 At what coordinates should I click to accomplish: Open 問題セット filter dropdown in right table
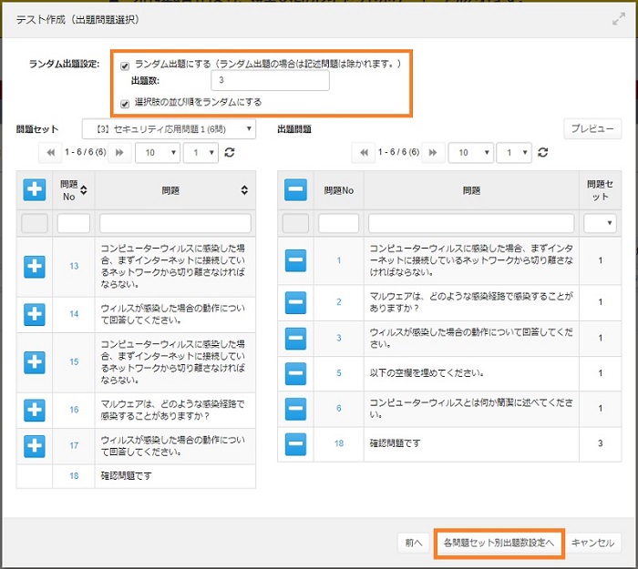coord(600,223)
